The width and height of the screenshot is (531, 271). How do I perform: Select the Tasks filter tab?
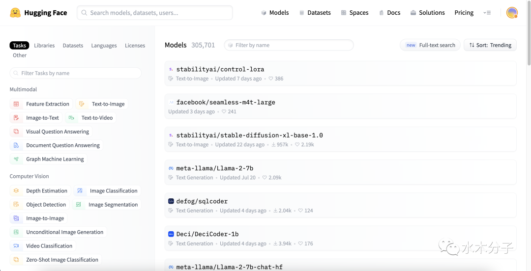(19, 45)
